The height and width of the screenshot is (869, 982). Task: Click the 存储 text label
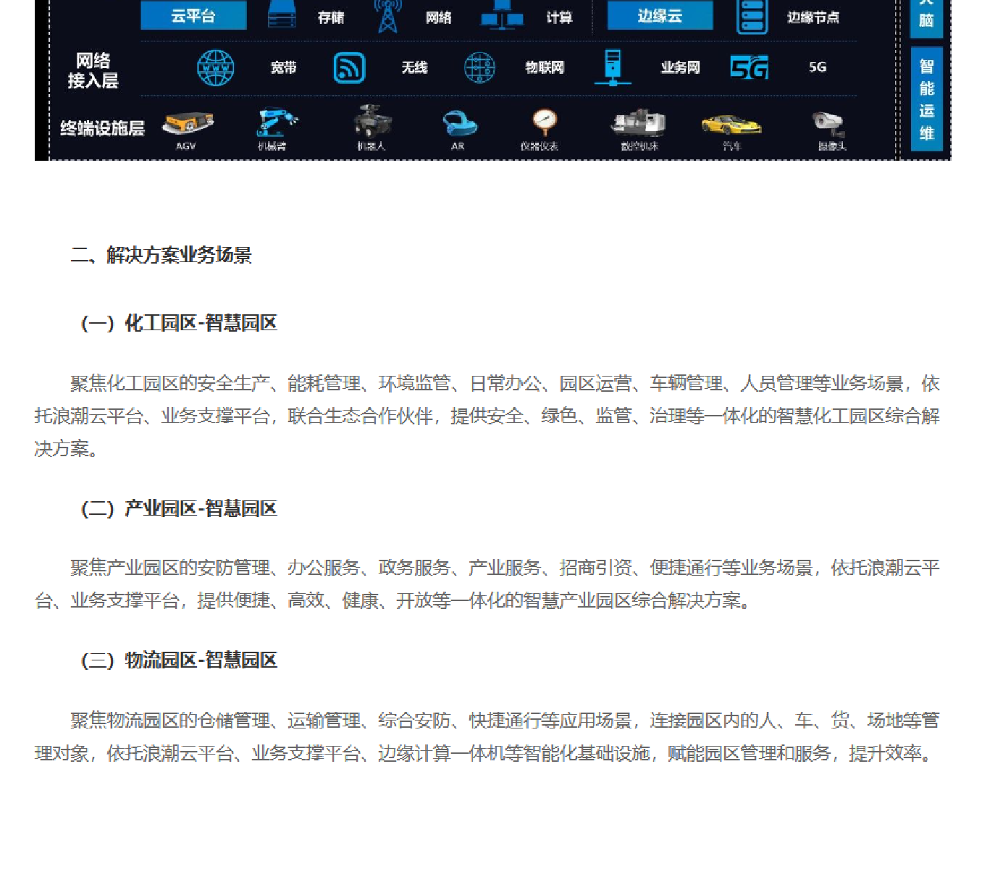point(331,17)
